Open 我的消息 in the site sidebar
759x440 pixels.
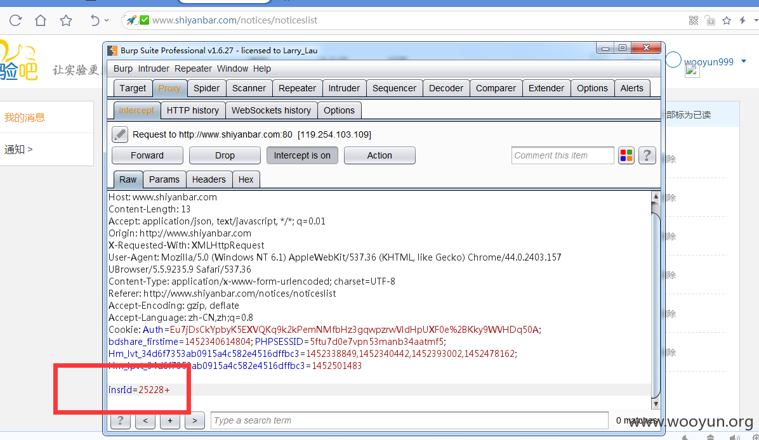(x=25, y=117)
